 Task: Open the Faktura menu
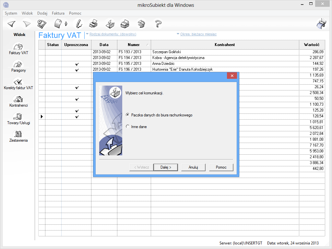[58, 13]
